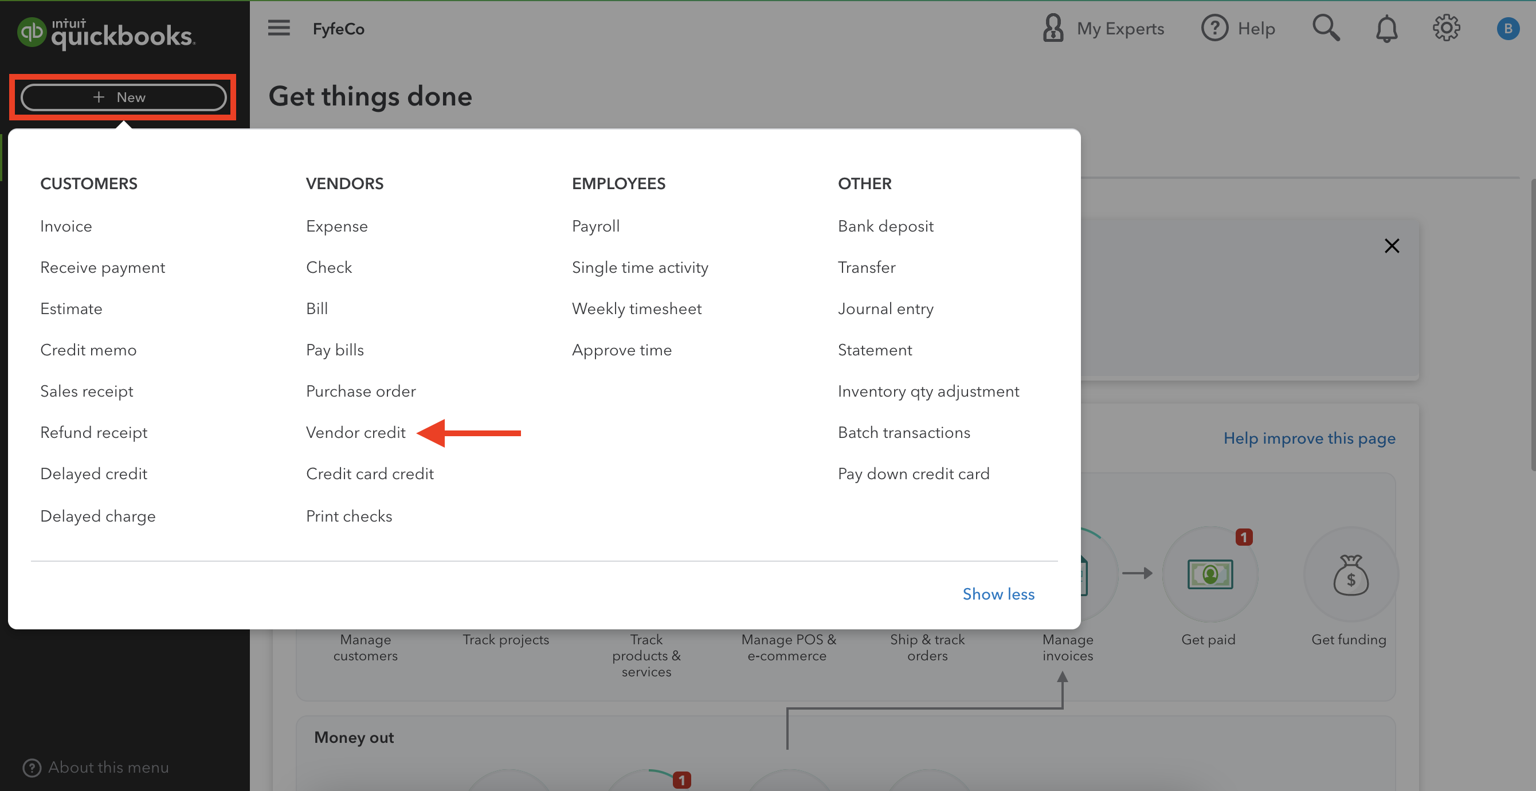The width and height of the screenshot is (1536, 791).
Task: Open Print checks
Action: point(349,515)
